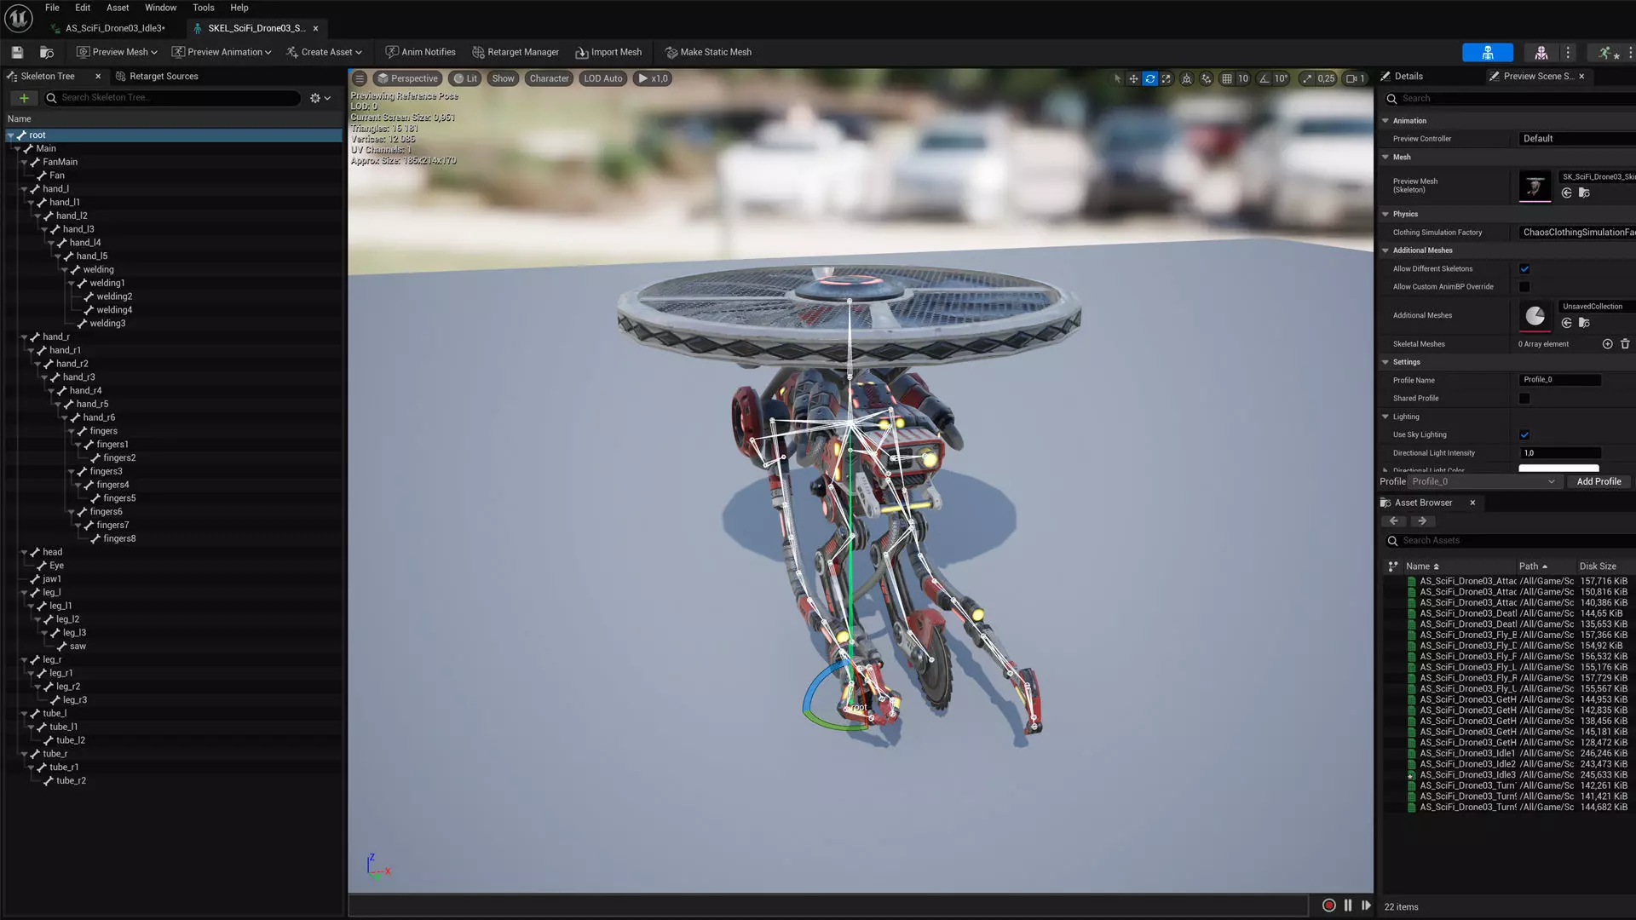
Task: Click the Profile Name input field
Action: pyautogui.click(x=1560, y=380)
